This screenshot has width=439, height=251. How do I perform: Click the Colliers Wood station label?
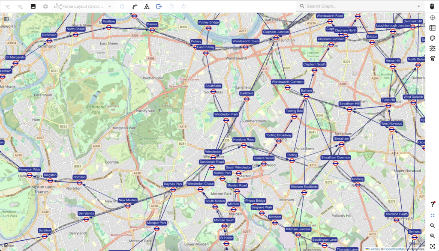pyautogui.click(x=264, y=158)
